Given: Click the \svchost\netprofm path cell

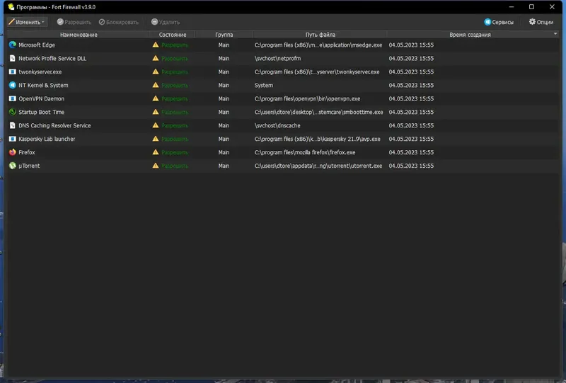Looking at the screenshot, I should tap(277, 59).
